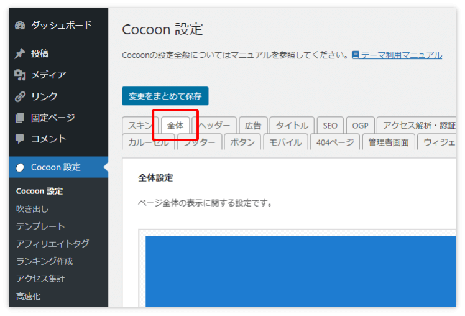The height and width of the screenshot is (316, 465).
Task: Select the highlighted Cocoon 設定 menu
Action: pos(58,167)
